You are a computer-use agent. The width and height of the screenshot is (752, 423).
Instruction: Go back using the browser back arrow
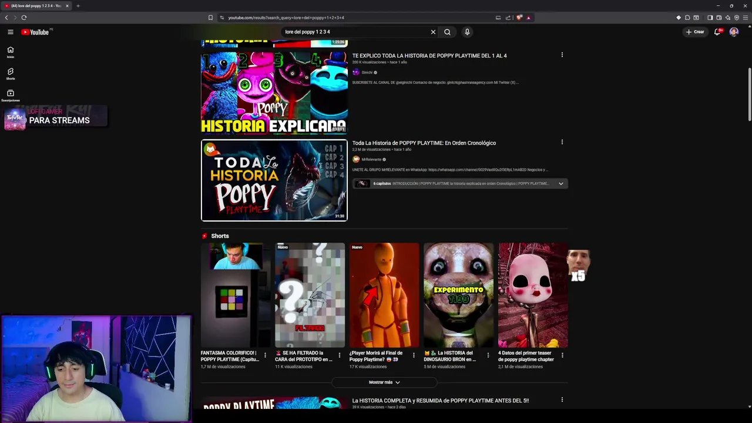click(6, 18)
